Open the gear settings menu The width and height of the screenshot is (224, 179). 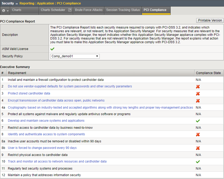pos(4,10)
